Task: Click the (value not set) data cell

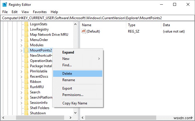Action: click(174, 31)
